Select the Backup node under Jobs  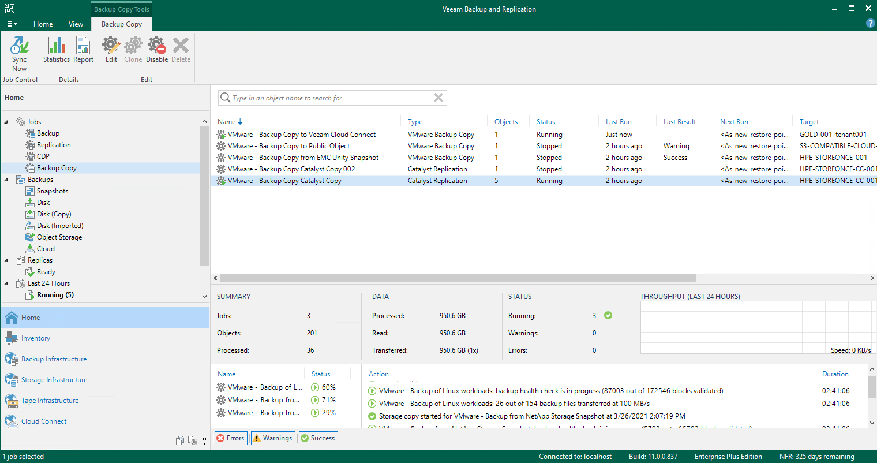(x=48, y=133)
